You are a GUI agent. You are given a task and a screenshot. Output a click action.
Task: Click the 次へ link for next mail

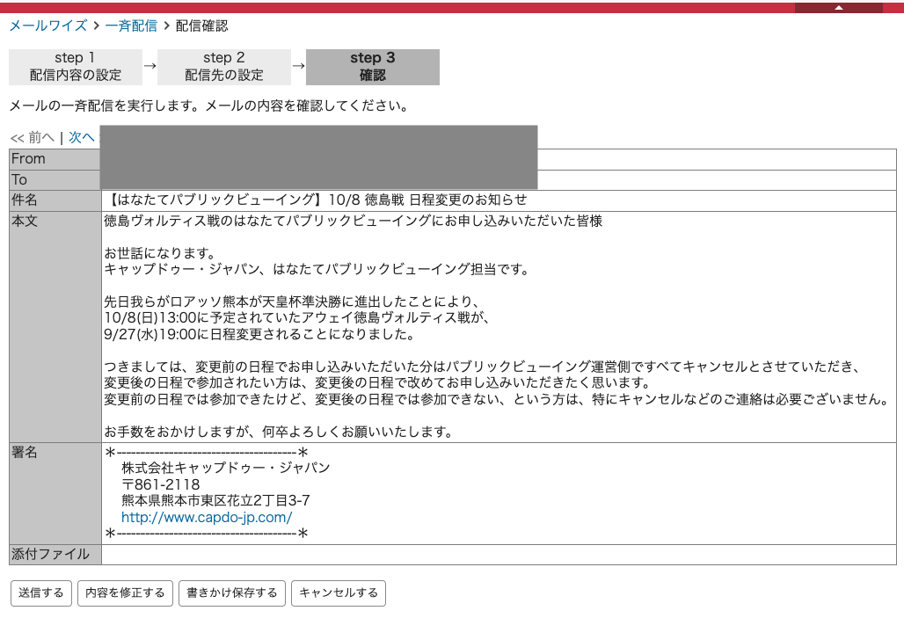(81, 137)
